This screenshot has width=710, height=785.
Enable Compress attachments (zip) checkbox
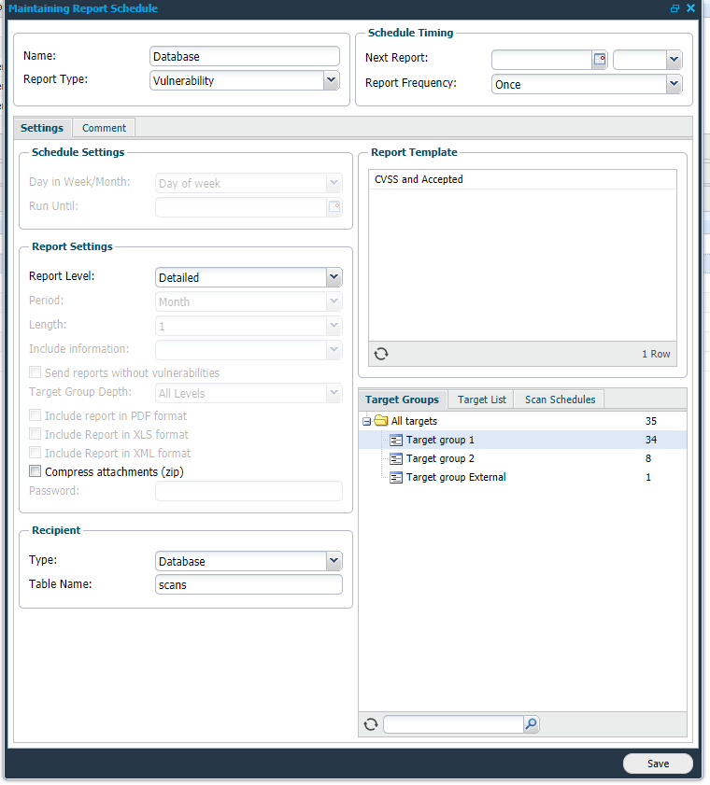[x=35, y=472]
